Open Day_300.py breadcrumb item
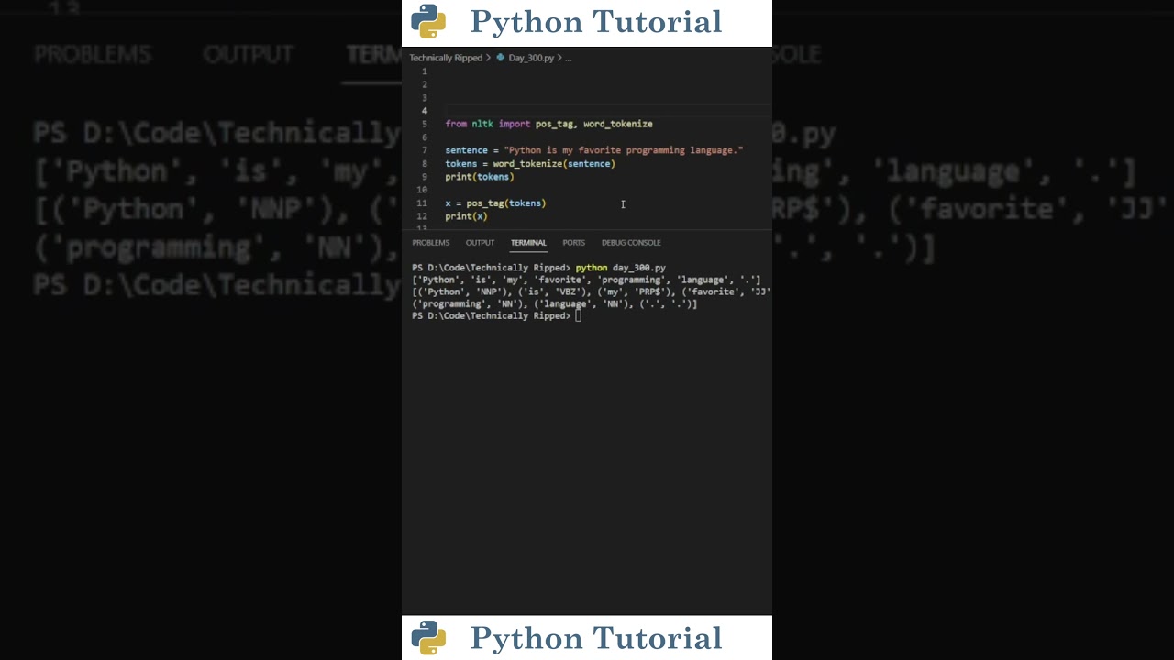This screenshot has height=660, width=1174. point(531,58)
